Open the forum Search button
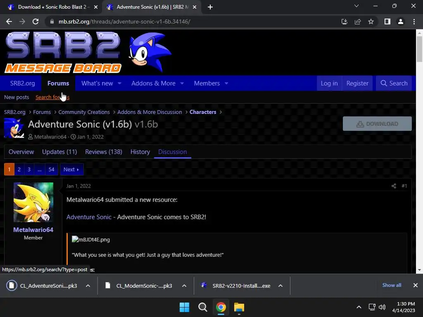Viewport: 423px width, 317px height. pyautogui.click(x=394, y=83)
